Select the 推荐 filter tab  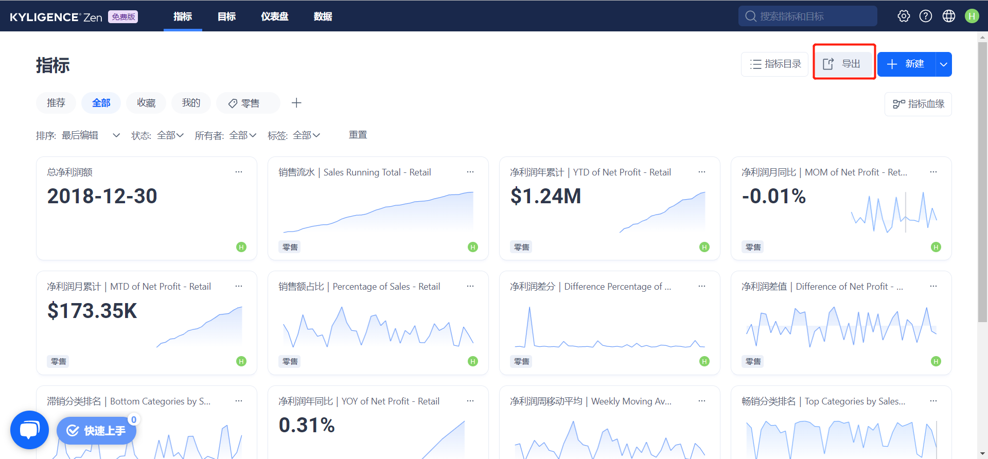coord(56,103)
